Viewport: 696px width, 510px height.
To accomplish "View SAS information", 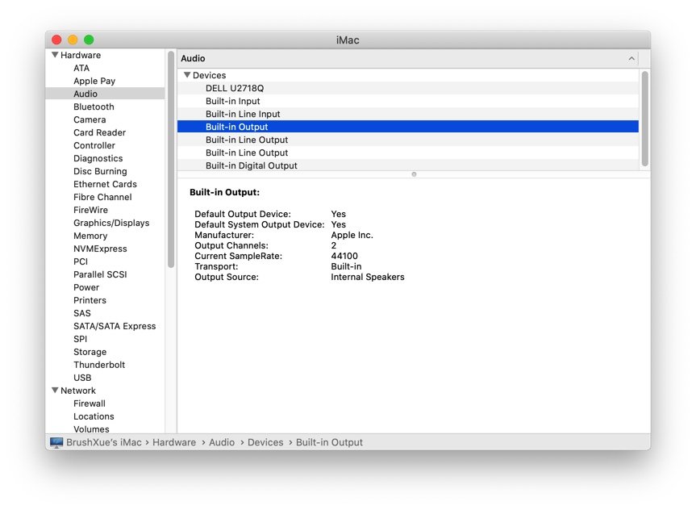I will pos(81,313).
